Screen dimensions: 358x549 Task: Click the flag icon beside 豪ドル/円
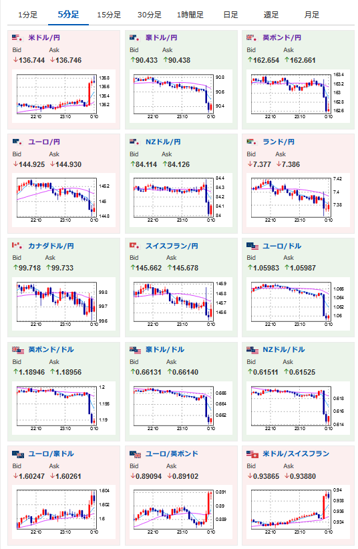(134, 37)
